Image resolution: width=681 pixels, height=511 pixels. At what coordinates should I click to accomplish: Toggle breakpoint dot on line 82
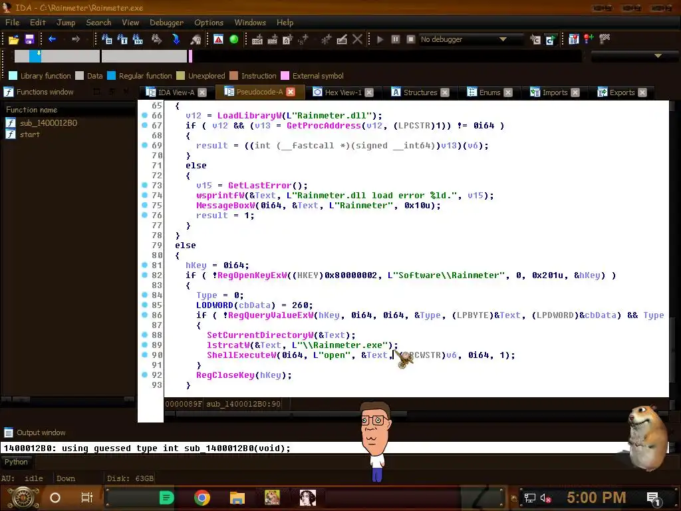[144, 275]
